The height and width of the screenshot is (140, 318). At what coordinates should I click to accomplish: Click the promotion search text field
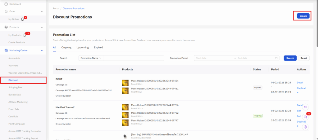(x=133, y=58)
